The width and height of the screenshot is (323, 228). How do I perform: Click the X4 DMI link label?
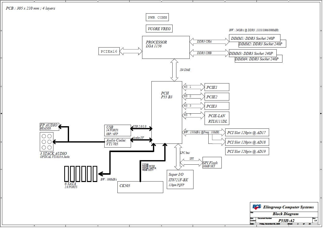tap(185, 70)
